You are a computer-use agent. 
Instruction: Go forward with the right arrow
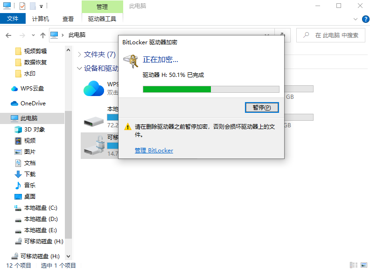(x=22, y=35)
